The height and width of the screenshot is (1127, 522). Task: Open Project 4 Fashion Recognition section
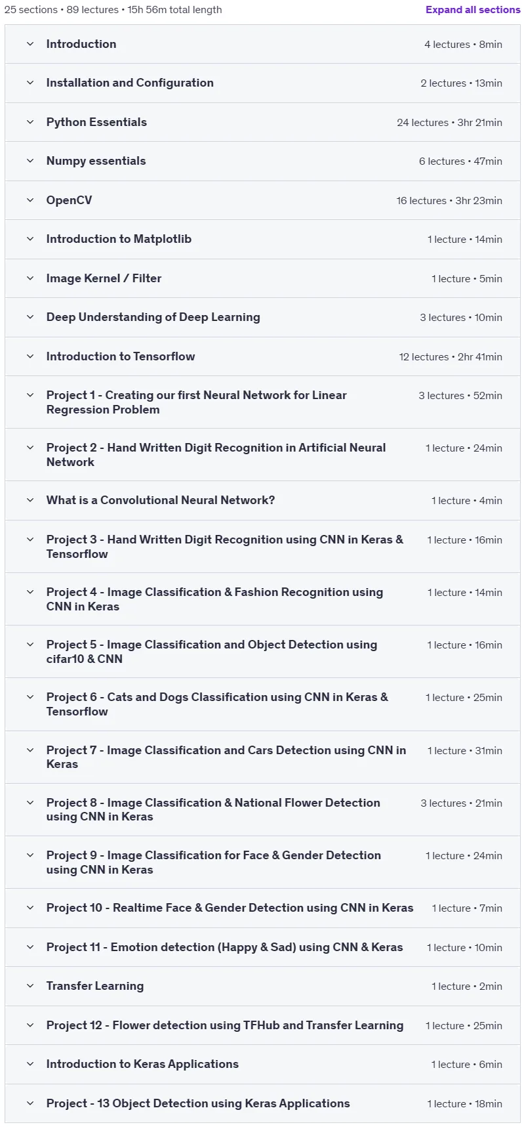(x=262, y=599)
